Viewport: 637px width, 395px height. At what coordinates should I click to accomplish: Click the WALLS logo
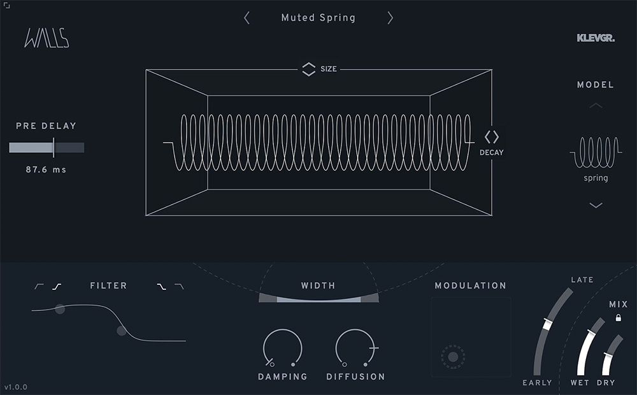pos(48,38)
